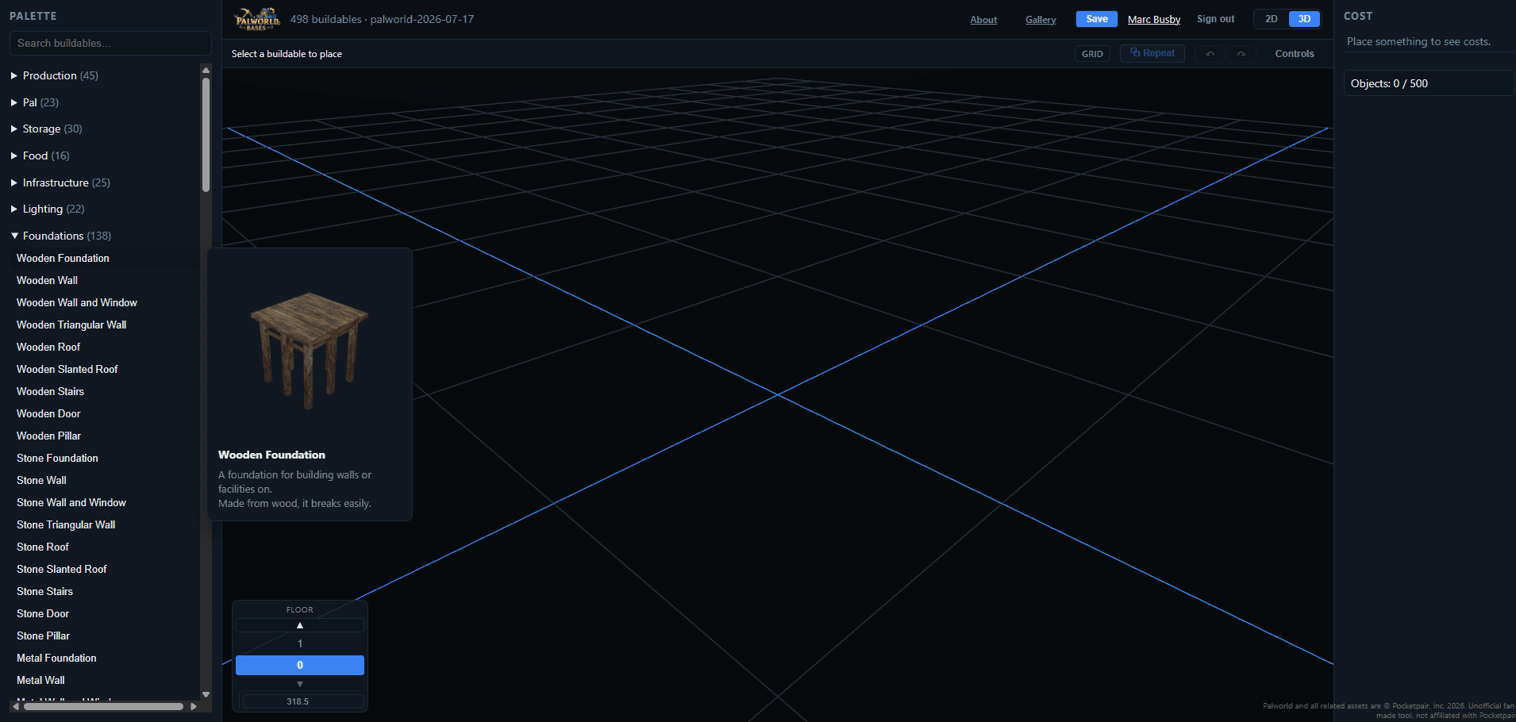The width and height of the screenshot is (1516, 722).
Task: Toggle the Repeat placement button
Action: tap(1152, 53)
